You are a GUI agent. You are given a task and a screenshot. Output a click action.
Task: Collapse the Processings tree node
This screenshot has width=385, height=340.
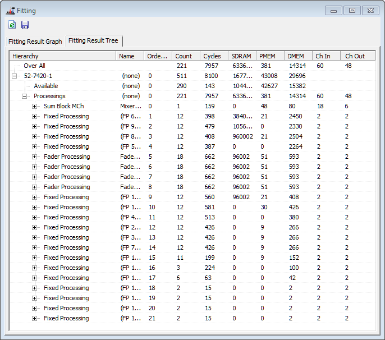(x=25, y=97)
